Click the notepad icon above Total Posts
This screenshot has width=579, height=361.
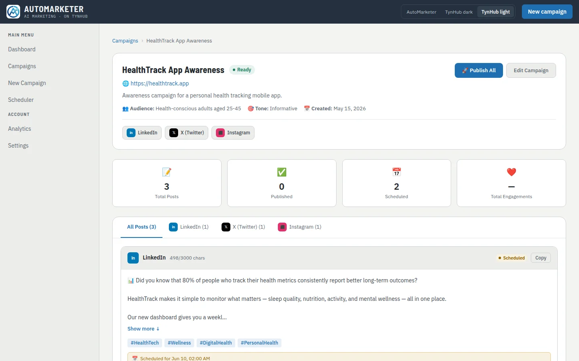[x=167, y=172]
